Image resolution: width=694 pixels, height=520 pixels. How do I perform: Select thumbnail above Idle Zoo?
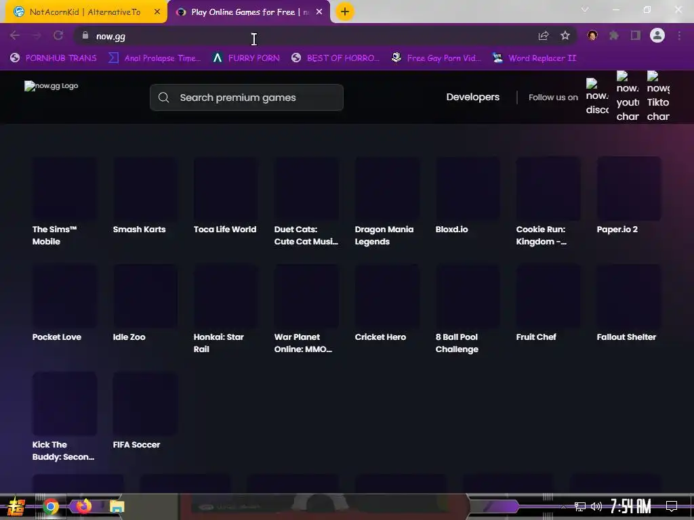(x=145, y=296)
